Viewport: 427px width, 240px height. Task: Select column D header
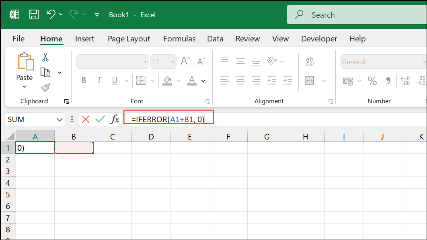[151, 137]
